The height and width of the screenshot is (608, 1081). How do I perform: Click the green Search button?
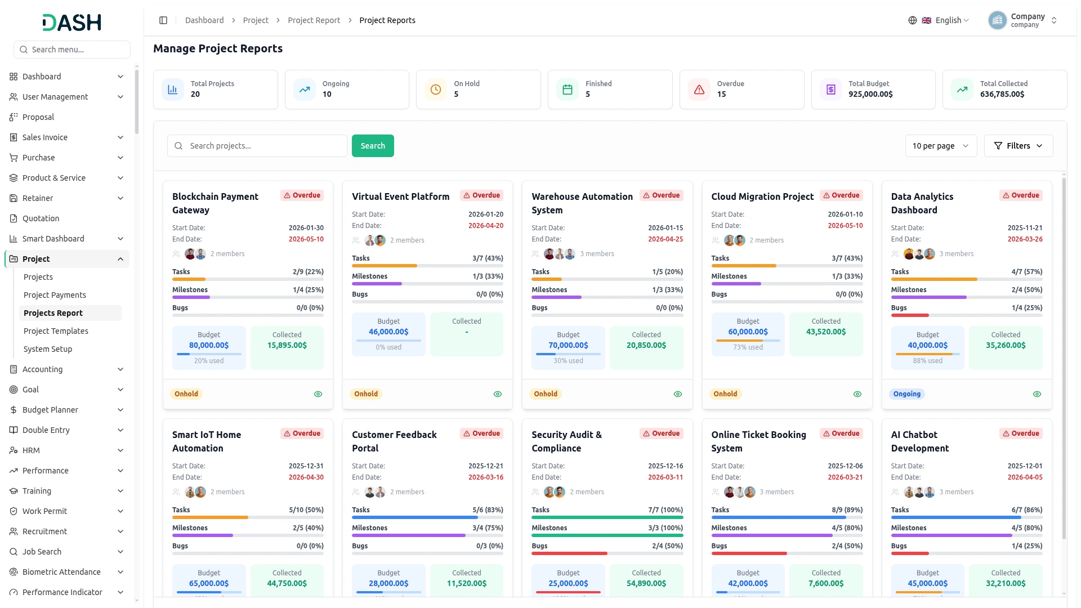tap(373, 146)
